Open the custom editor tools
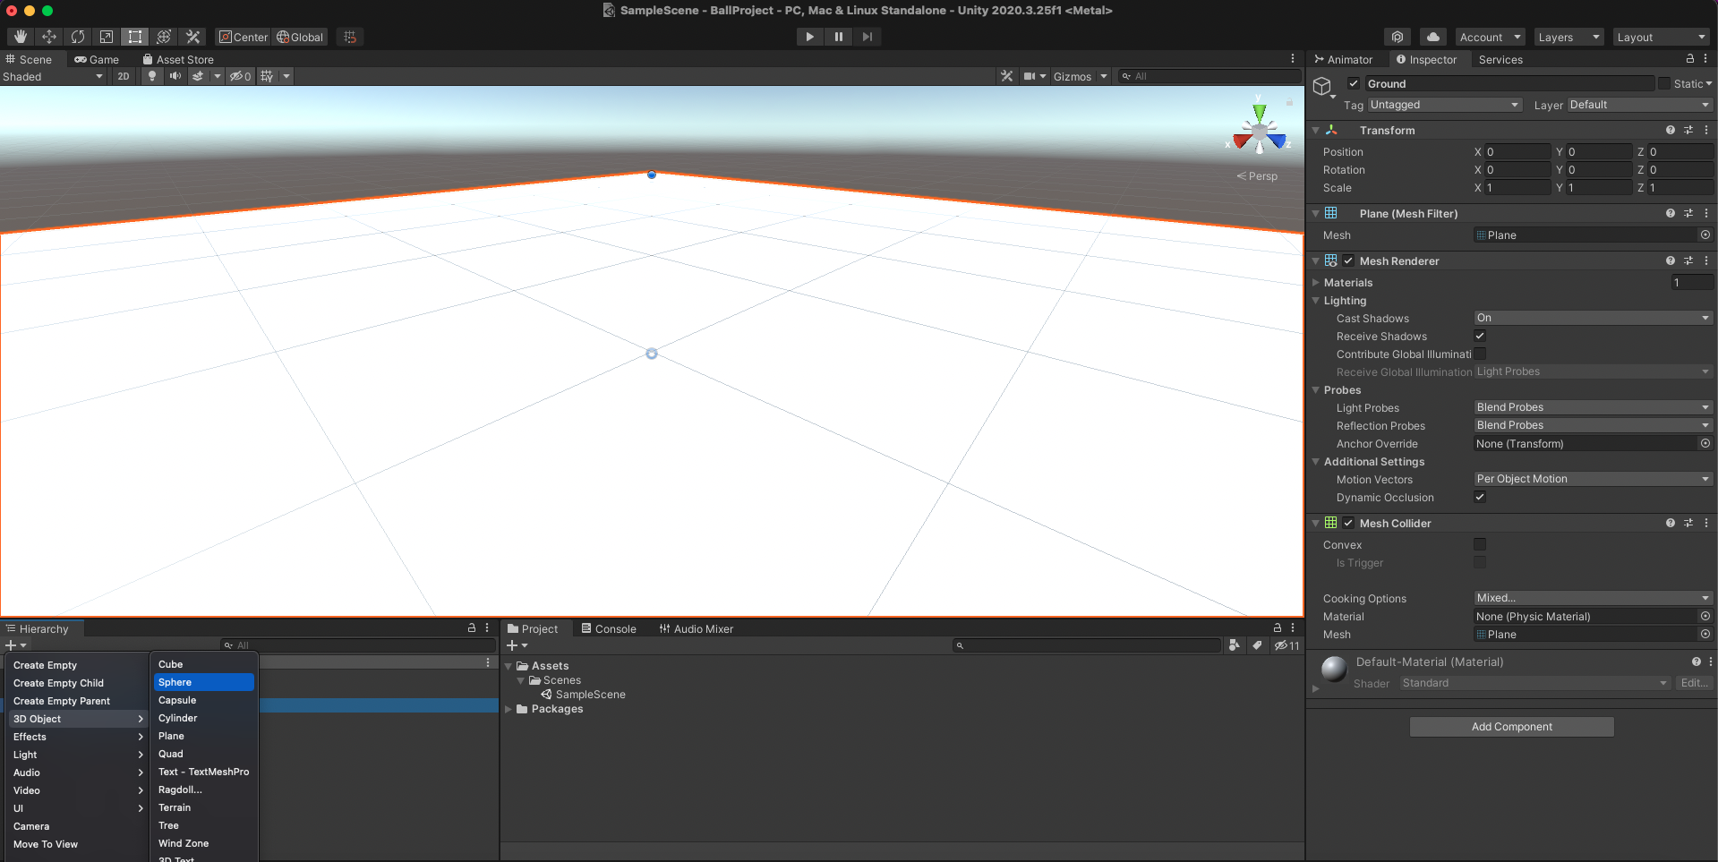This screenshot has height=862, width=1718. click(192, 37)
